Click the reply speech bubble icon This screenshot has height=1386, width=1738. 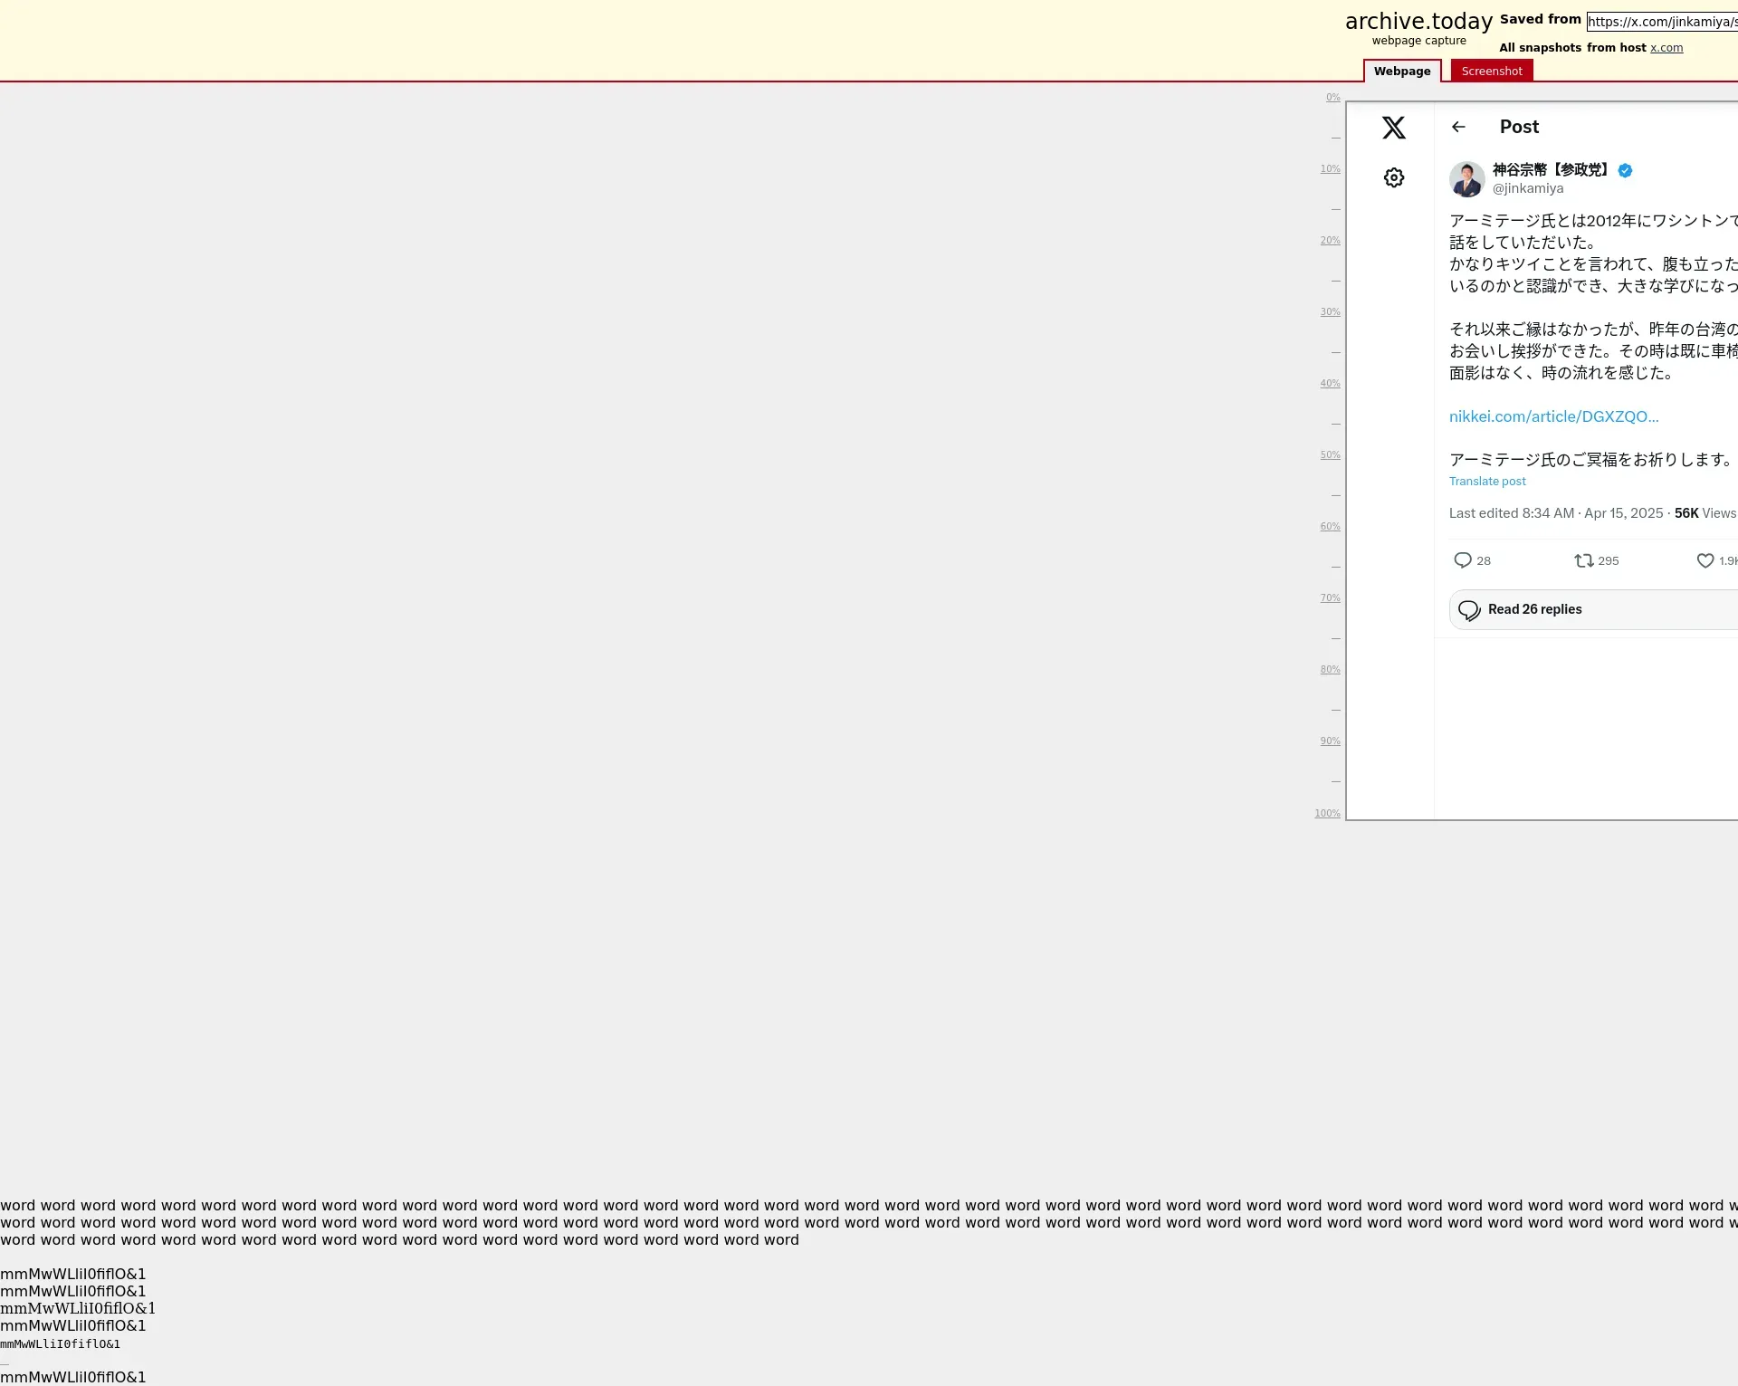[1462, 560]
